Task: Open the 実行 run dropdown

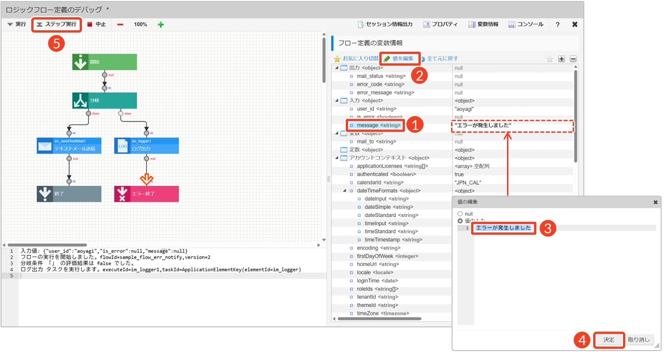Action: click(17, 25)
